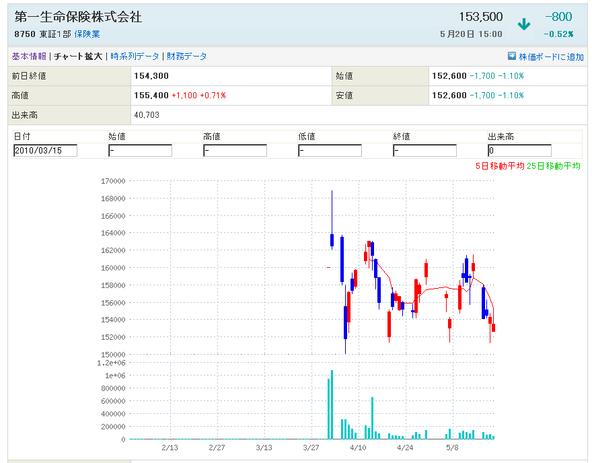This screenshot has height=463, width=592.
Task: Click the blue add-to-board arrow icon
Action: coord(511,57)
